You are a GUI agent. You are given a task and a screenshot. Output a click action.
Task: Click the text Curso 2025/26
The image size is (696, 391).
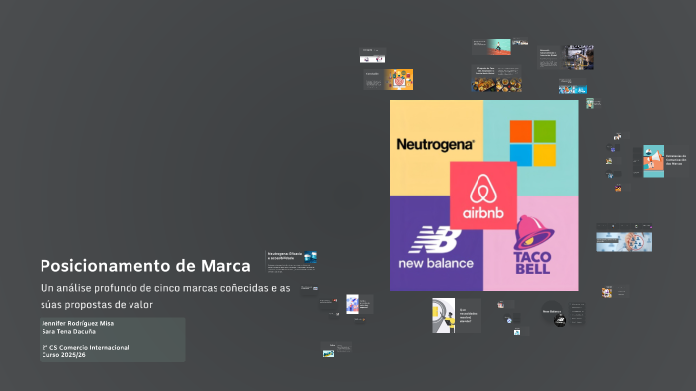pyautogui.click(x=63, y=355)
